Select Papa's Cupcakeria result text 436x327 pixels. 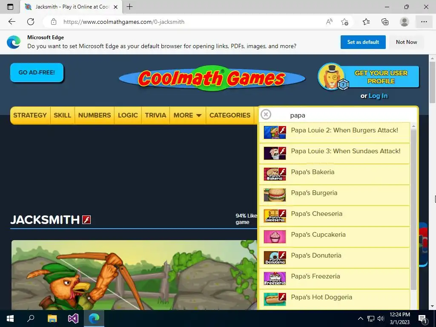click(x=318, y=235)
